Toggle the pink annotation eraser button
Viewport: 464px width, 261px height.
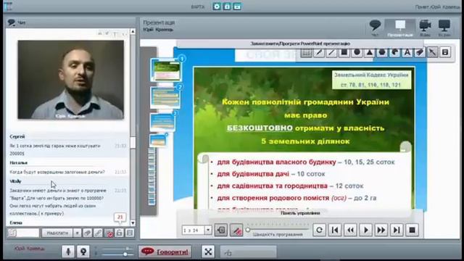coord(236,230)
